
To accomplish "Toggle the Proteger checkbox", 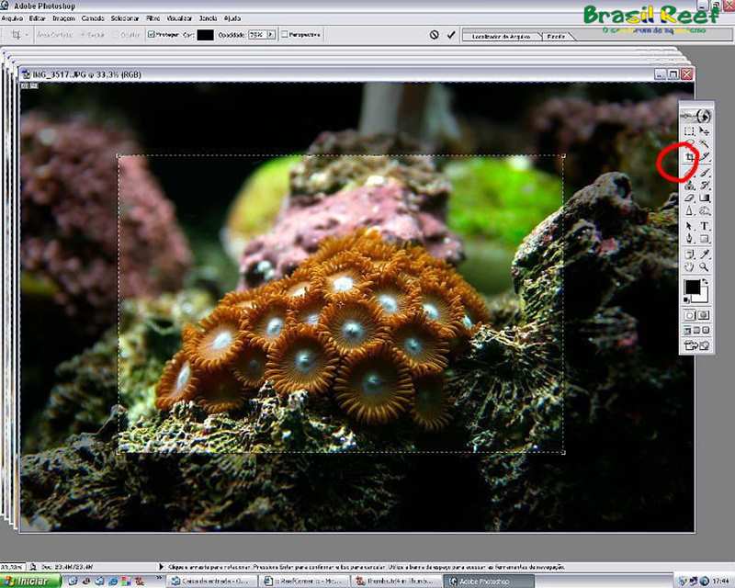I will (x=152, y=35).
